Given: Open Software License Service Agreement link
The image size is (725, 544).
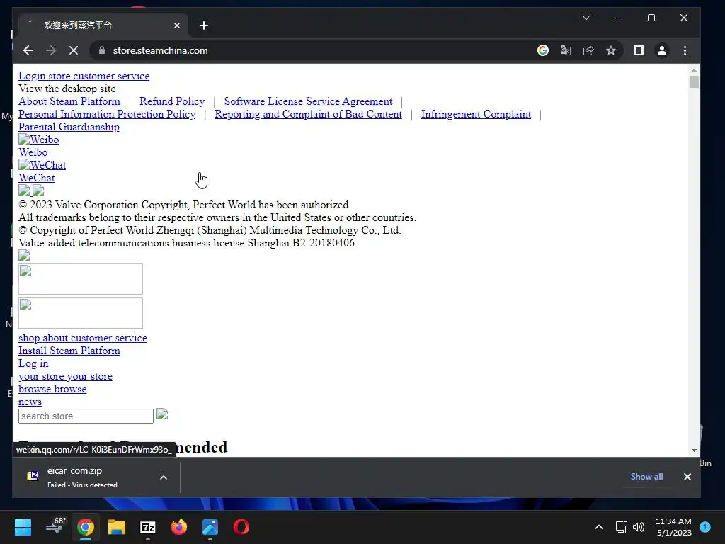Looking at the screenshot, I should 309,101.
